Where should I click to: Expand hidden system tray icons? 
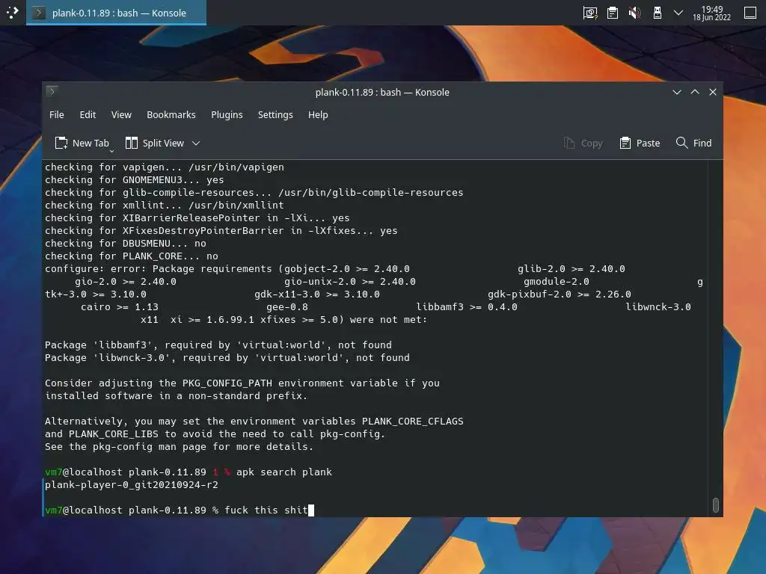click(678, 13)
